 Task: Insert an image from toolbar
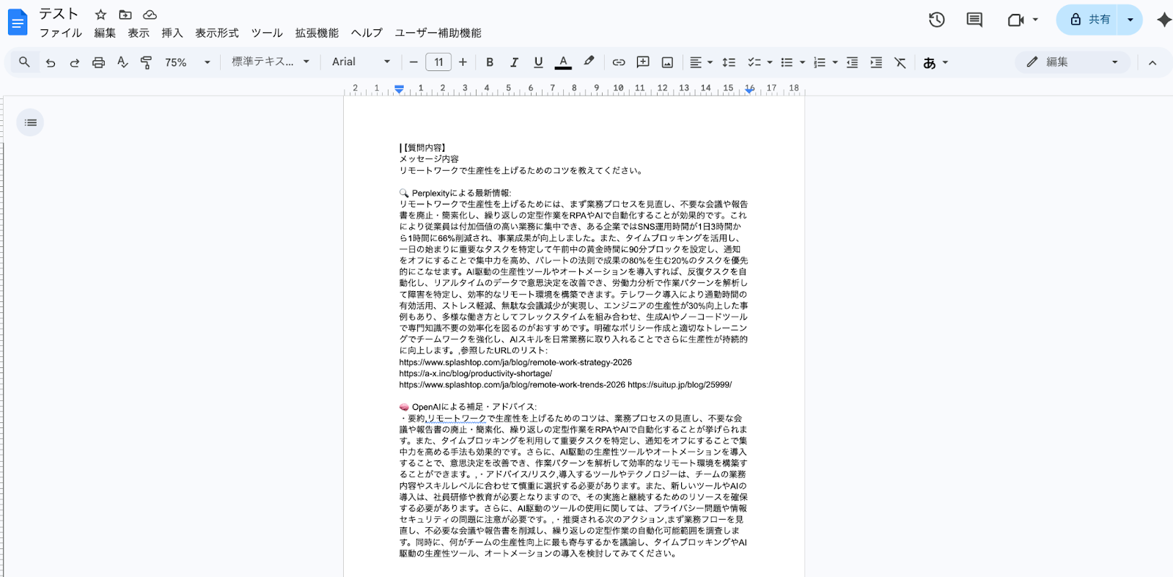click(x=667, y=62)
